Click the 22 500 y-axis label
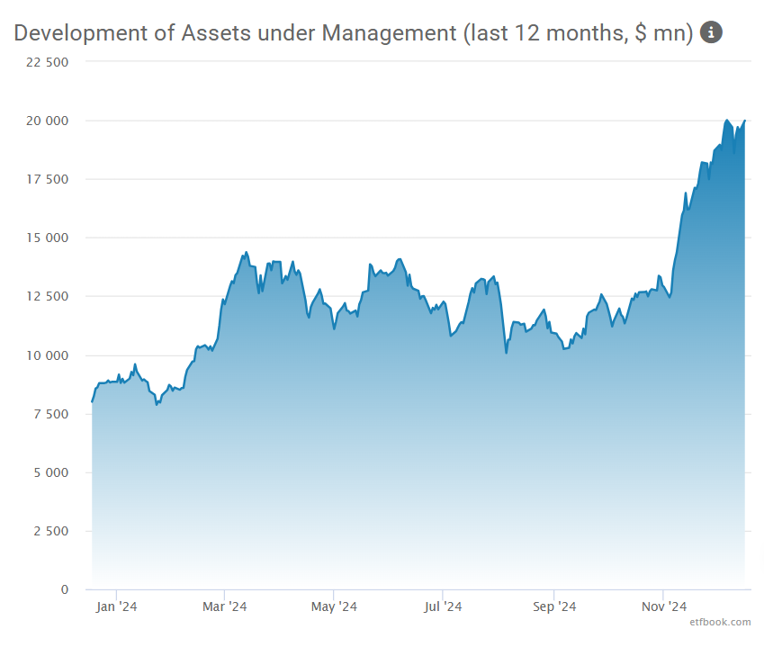The width and height of the screenshot is (764, 647). pyautogui.click(x=44, y=62)
